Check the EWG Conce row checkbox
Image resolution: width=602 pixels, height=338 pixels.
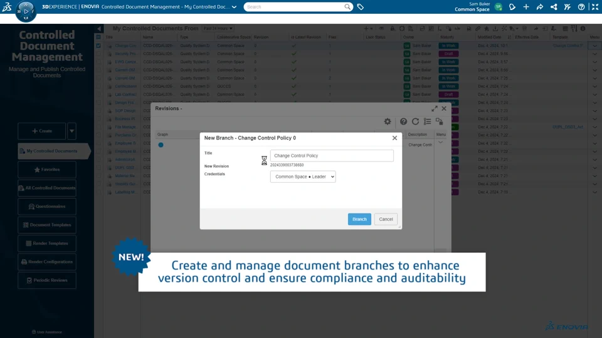[x=98, y=62]
